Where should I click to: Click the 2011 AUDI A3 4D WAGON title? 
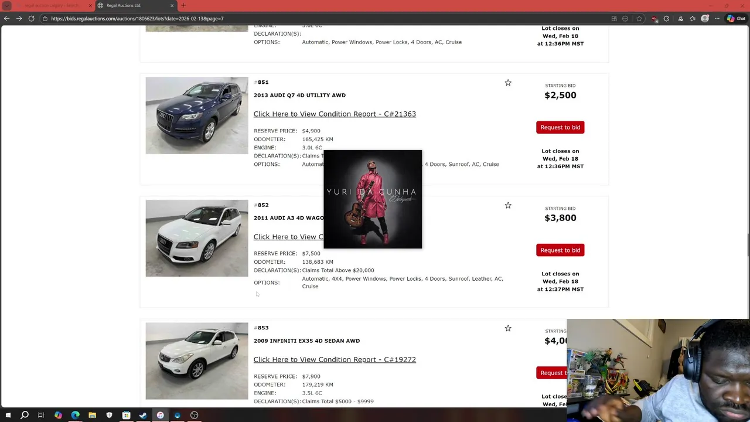coord(288,218)
